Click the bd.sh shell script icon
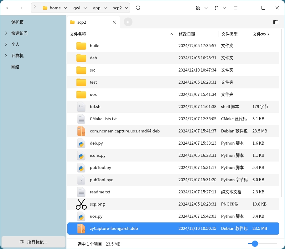 point(81,107)
